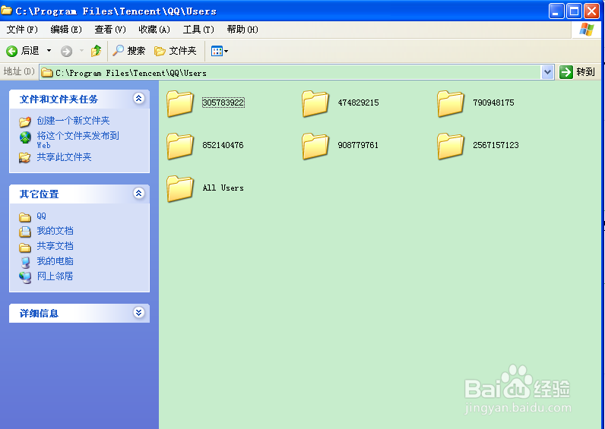
Task: Click the 共享文档 link
Action: (55, 246)
